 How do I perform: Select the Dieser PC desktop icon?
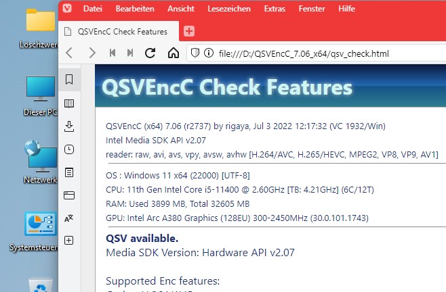[x=41, y=97]
